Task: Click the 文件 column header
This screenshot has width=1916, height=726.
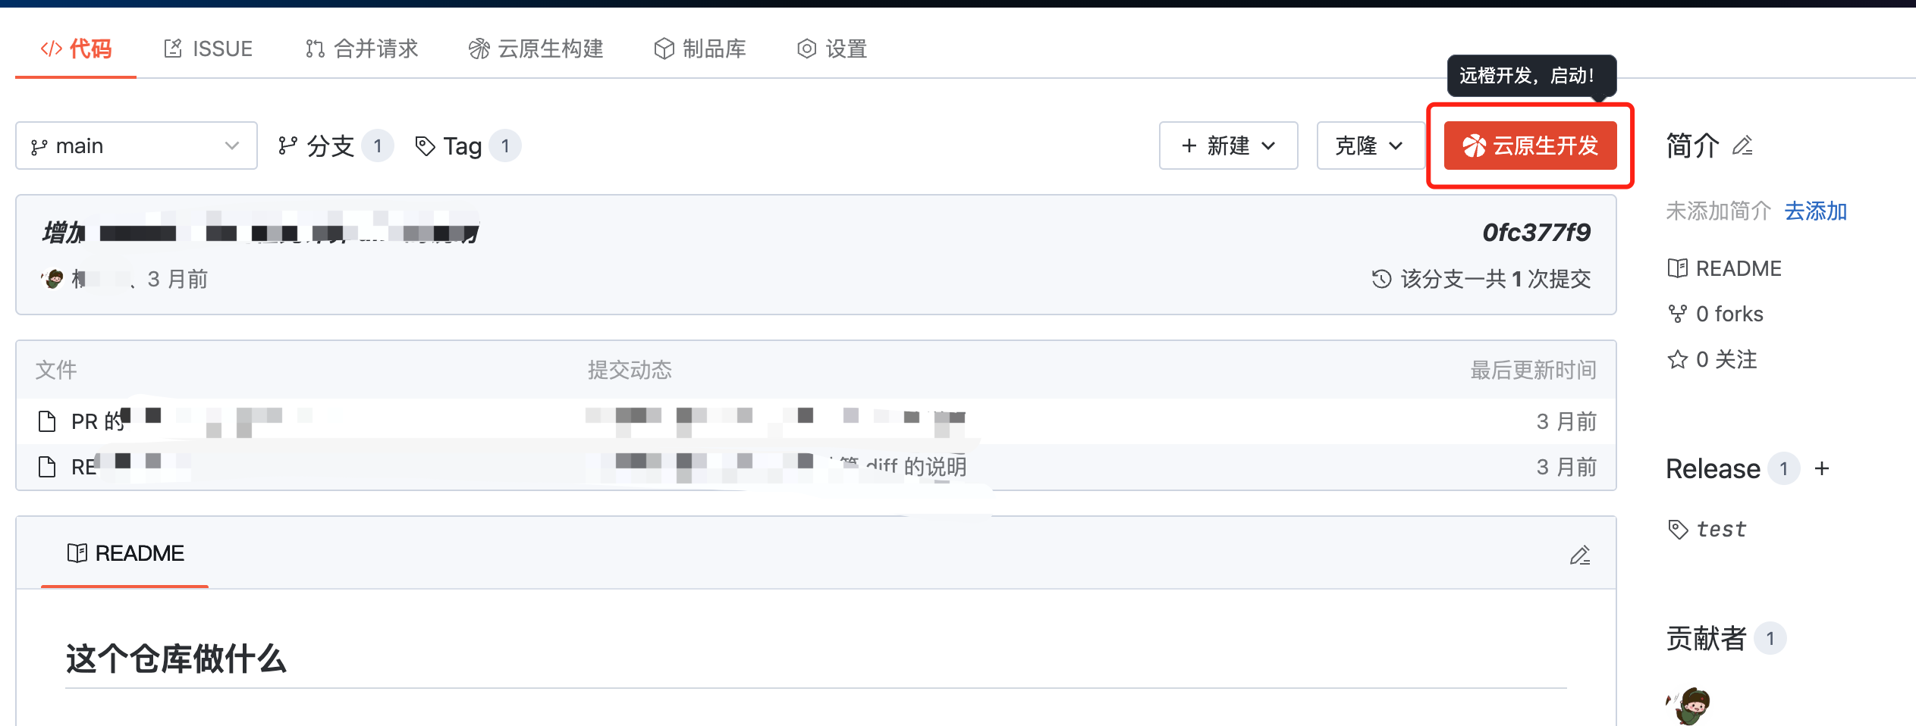Action: tap(56, 370)
